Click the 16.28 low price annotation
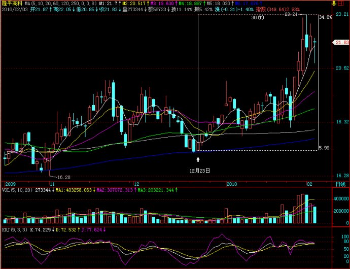 click(x=63, y=177)
